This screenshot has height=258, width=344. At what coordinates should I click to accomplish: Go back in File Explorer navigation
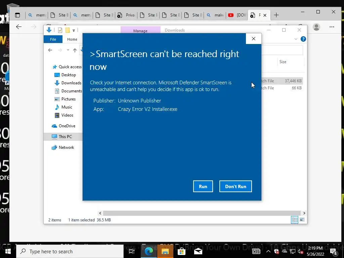click(50, 50)
